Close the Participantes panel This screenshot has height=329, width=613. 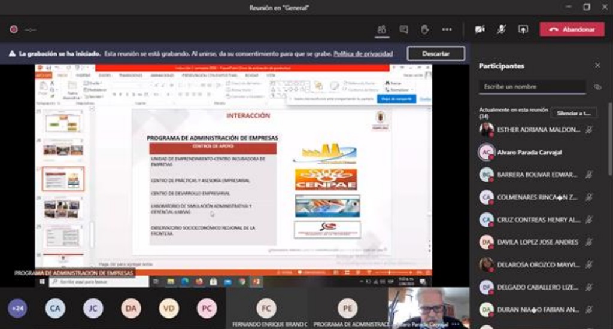597,66
